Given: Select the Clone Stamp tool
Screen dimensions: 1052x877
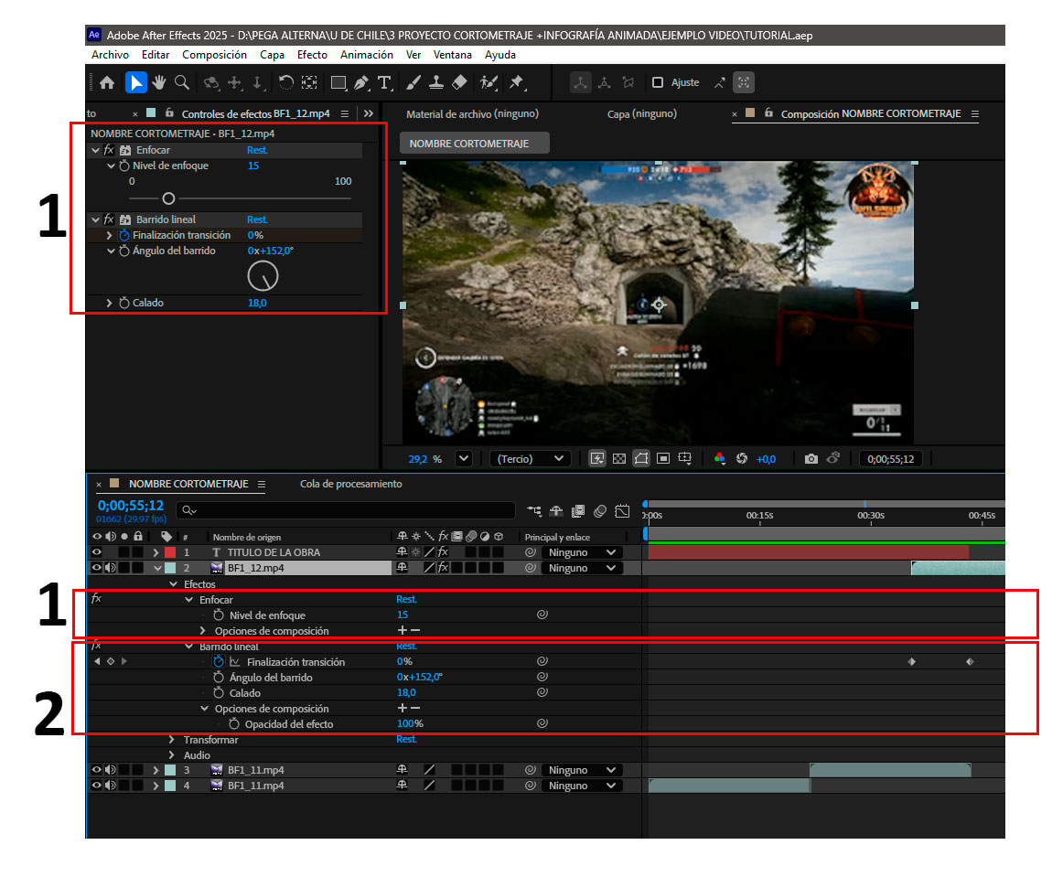Looking at the screenshot, I should pyautogui.click(x=436, y=82).
